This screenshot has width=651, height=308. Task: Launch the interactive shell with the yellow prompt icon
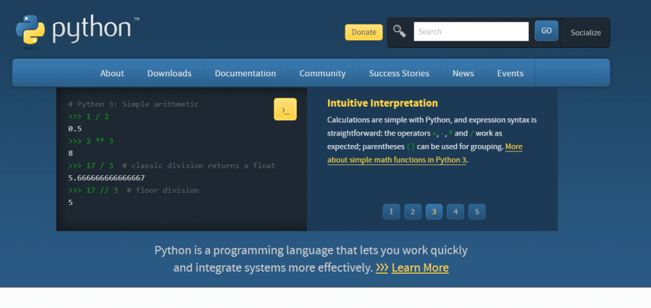285,109
